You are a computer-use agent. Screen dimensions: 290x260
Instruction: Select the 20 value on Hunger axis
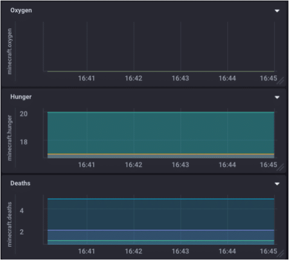(24, 114)
